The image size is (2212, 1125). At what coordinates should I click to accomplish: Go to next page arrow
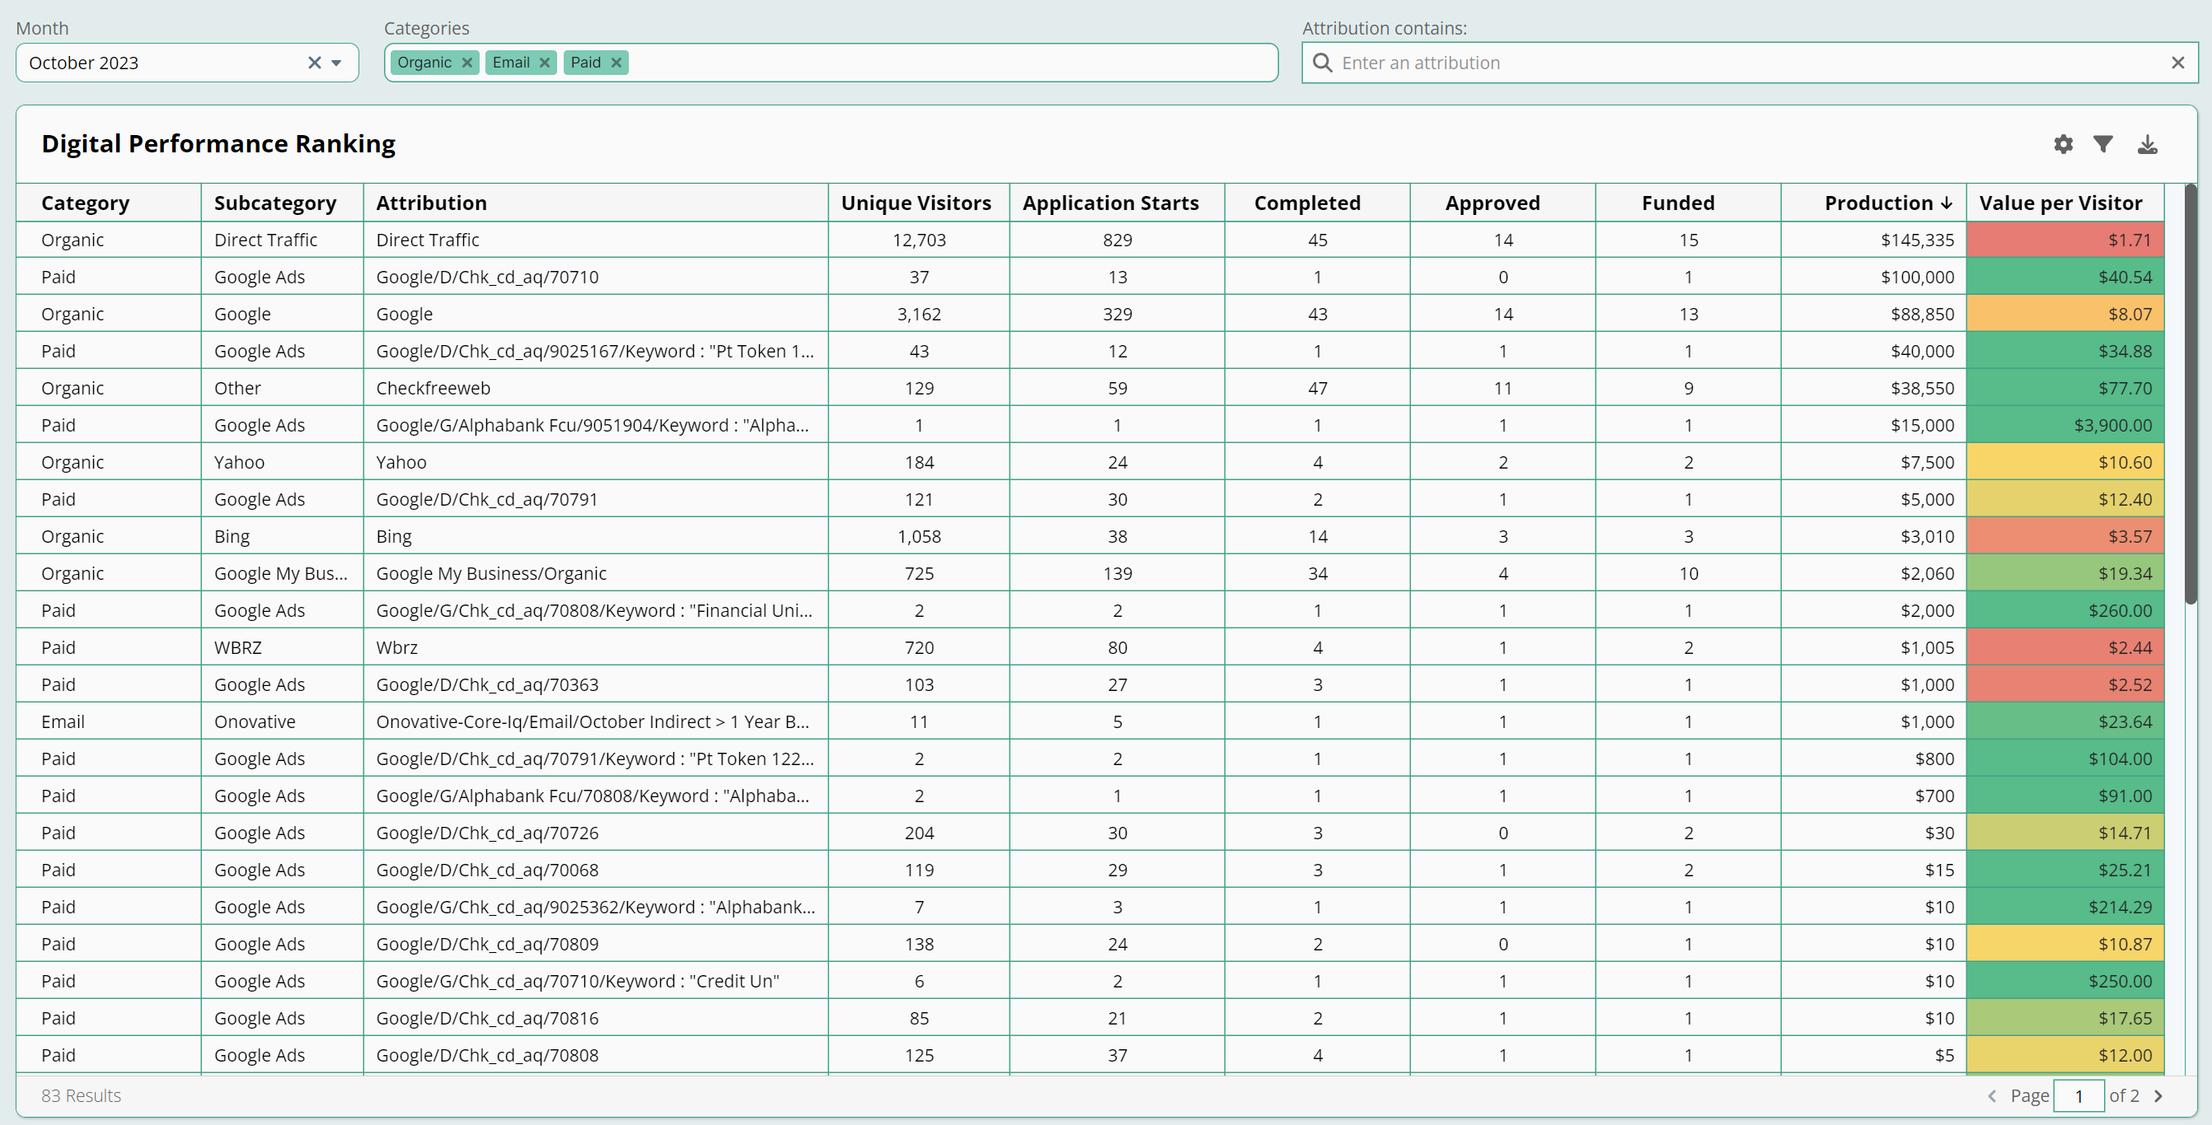[x=2158, y=1096]
